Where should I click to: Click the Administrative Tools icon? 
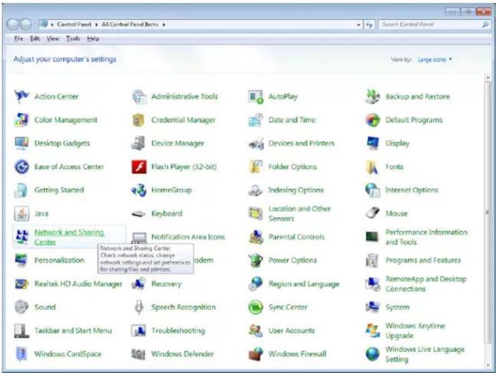139,96
